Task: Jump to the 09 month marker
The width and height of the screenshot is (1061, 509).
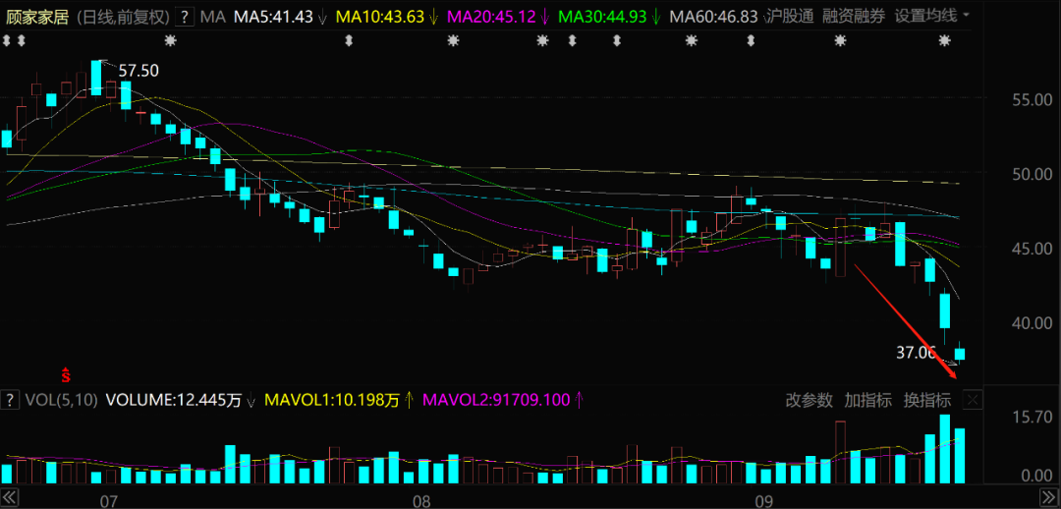Action: [x=765, y=501]
